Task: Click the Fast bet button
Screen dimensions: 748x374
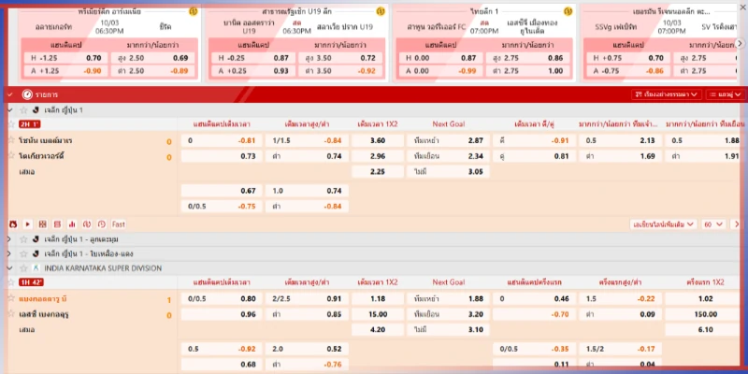Action: 119,224
